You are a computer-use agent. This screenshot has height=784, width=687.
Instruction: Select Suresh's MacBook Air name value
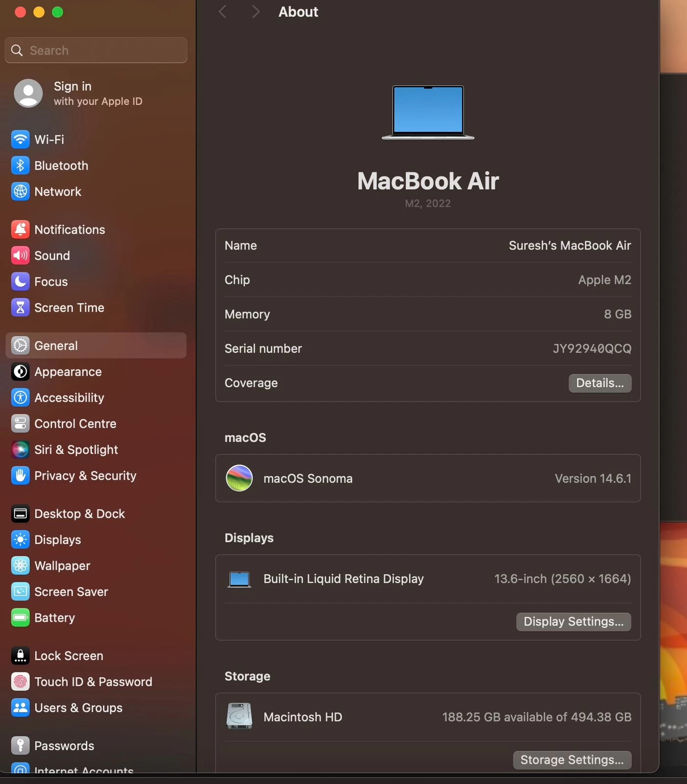point(570,245)
